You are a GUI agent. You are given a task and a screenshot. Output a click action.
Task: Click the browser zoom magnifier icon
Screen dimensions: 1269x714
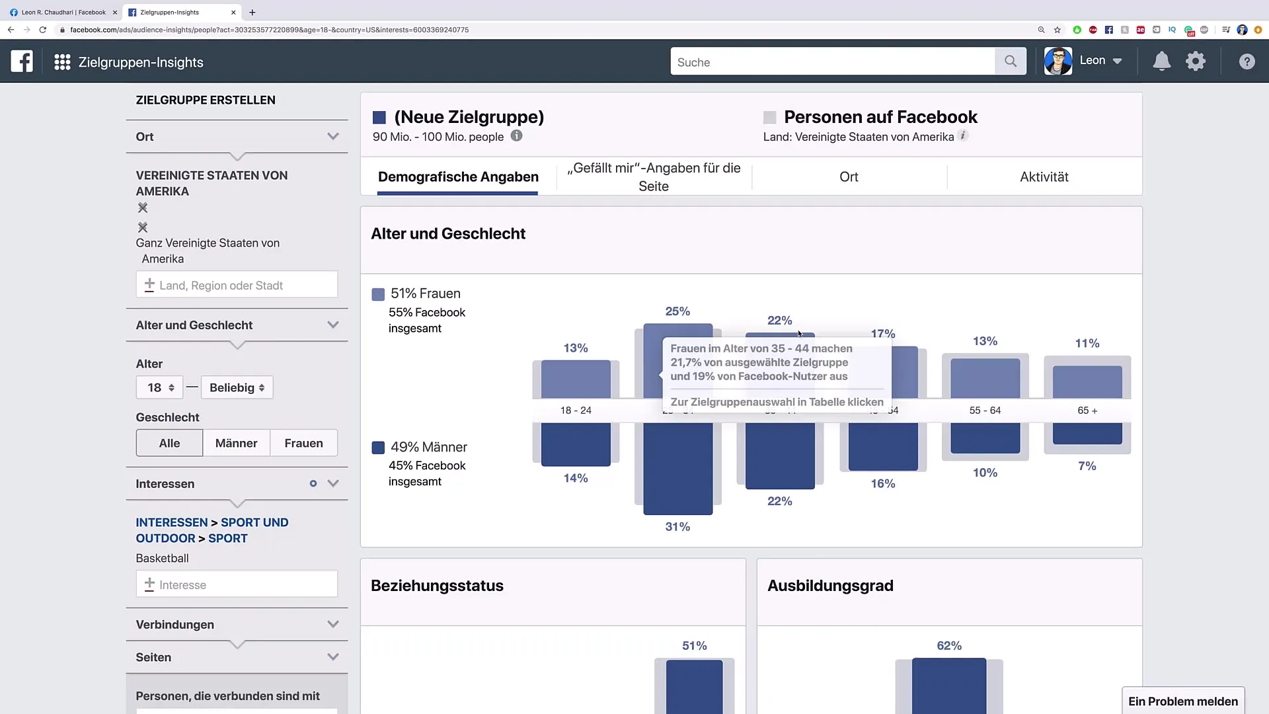click(1041, 30)
